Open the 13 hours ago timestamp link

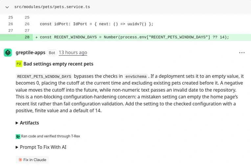coord(73,53)
